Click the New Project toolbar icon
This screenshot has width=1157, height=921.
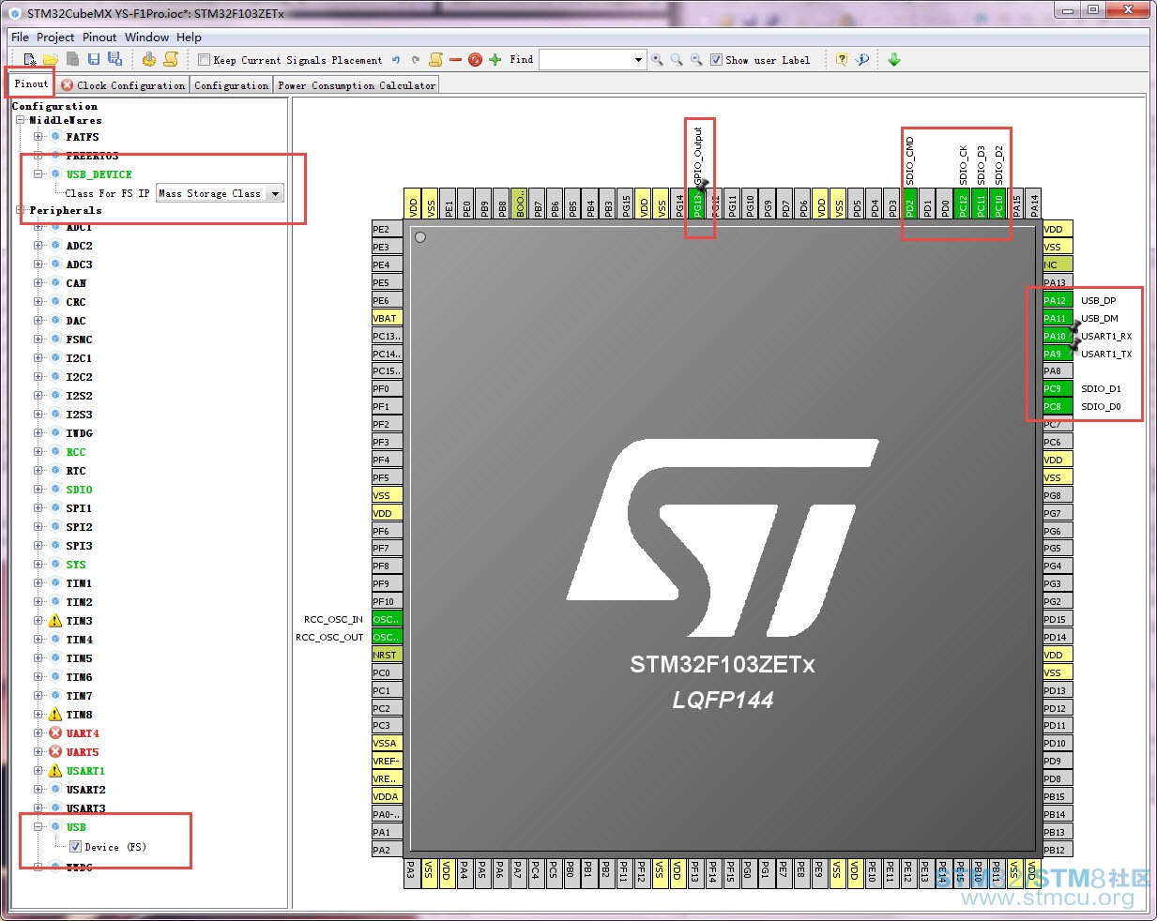30,59
